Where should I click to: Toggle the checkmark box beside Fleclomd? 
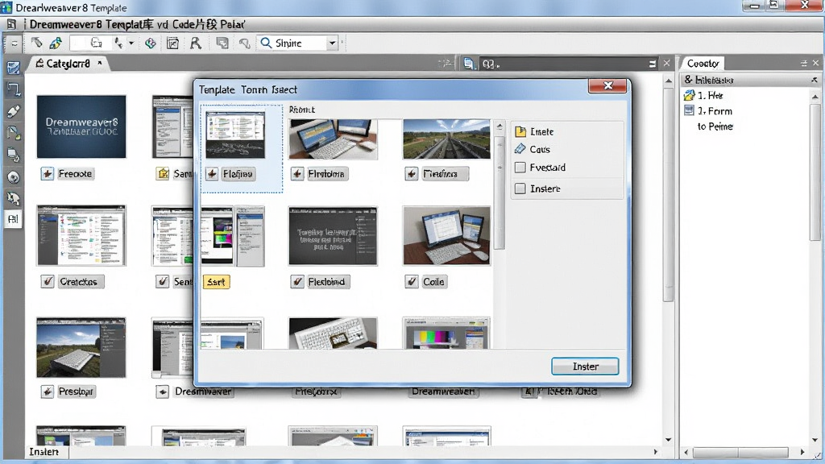pyautogui.click(x=297, y=281)
